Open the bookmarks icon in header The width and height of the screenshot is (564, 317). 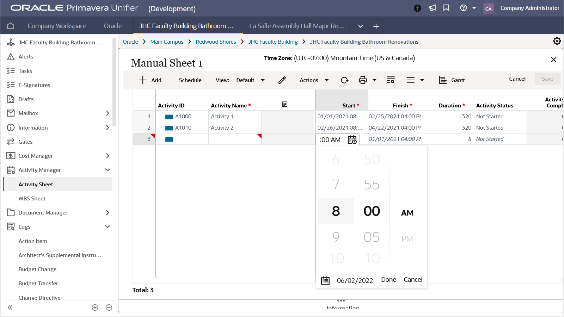(x=446, y=8)
